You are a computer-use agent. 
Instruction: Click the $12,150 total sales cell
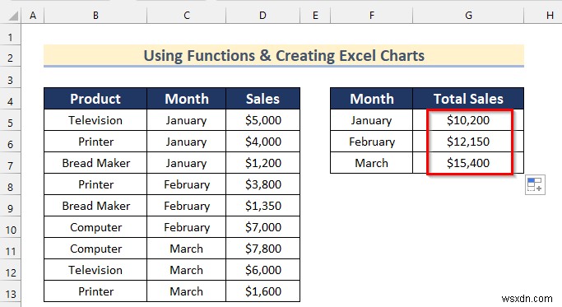[x=468, y=142]
